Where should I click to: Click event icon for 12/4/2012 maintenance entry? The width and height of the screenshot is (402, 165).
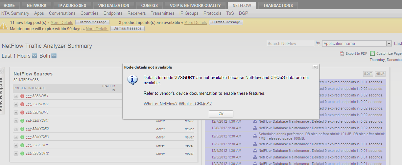(255, 151)
